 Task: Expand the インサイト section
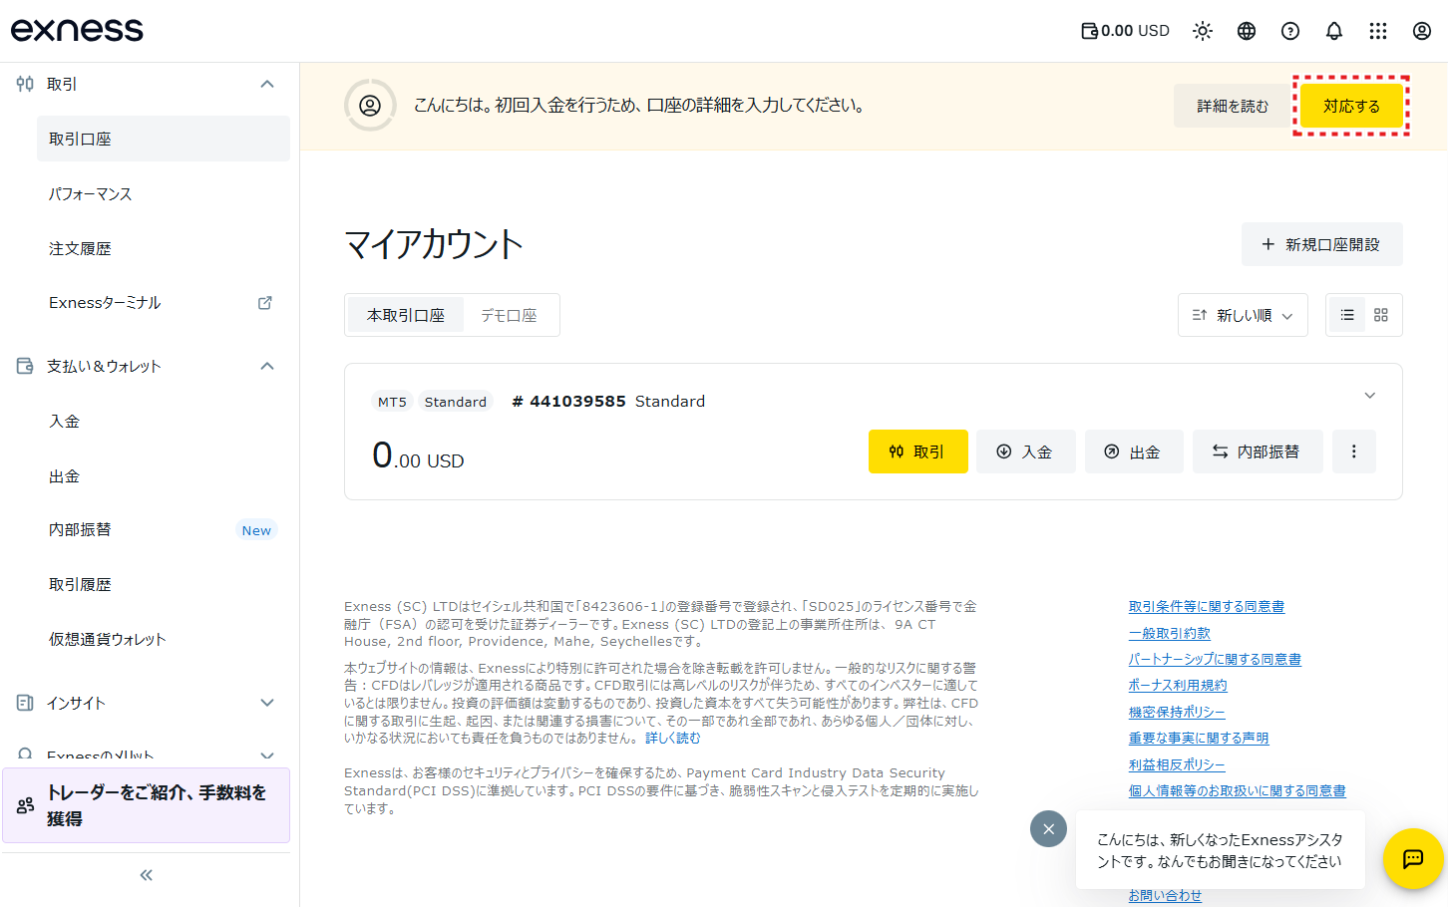[x=267, y=703]
